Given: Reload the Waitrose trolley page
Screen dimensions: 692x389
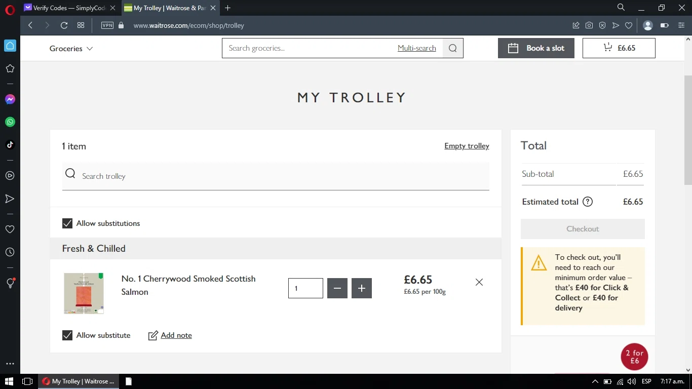Looking at the screenshot, I should (x=64, y=25).
